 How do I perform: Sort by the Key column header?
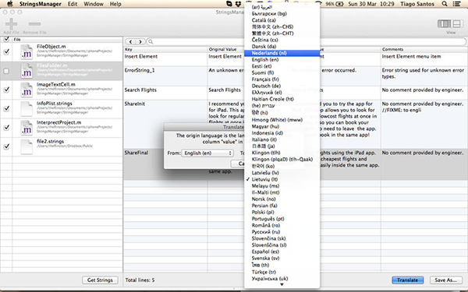165,49
